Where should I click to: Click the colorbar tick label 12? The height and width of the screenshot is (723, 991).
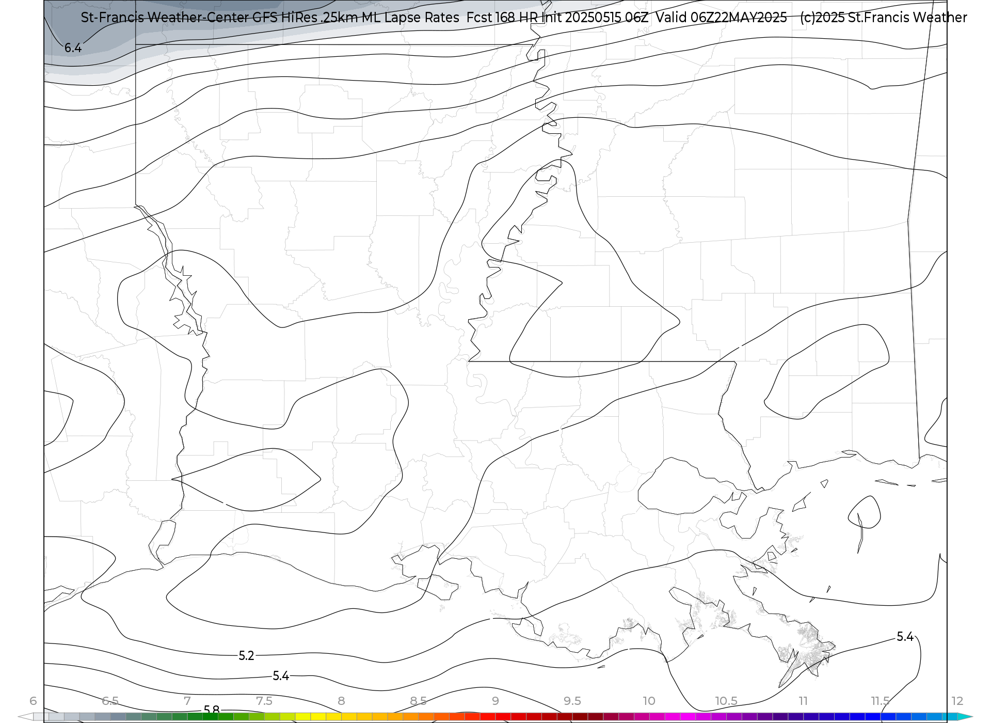[957, 701]
